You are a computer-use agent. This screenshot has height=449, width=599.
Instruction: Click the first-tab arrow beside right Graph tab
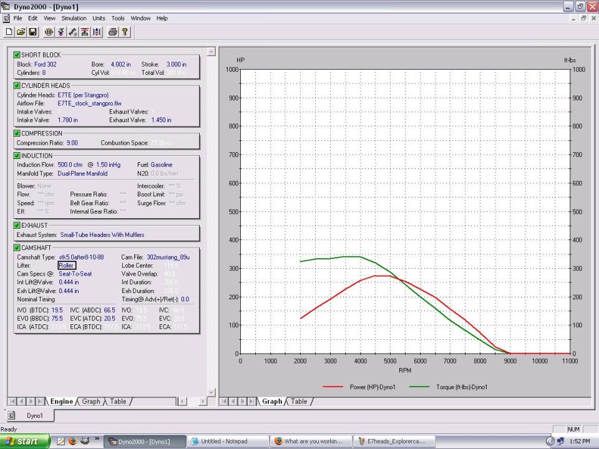click(224, 401)
